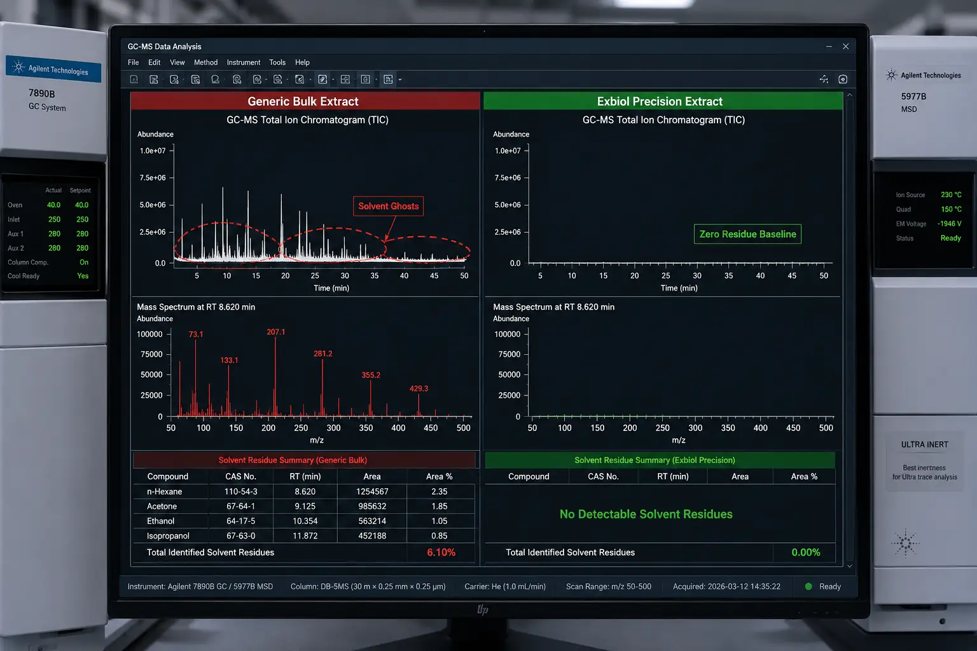Click the Carrier He status bar entry
Viewport: 977px width, 651px height.
505,587
